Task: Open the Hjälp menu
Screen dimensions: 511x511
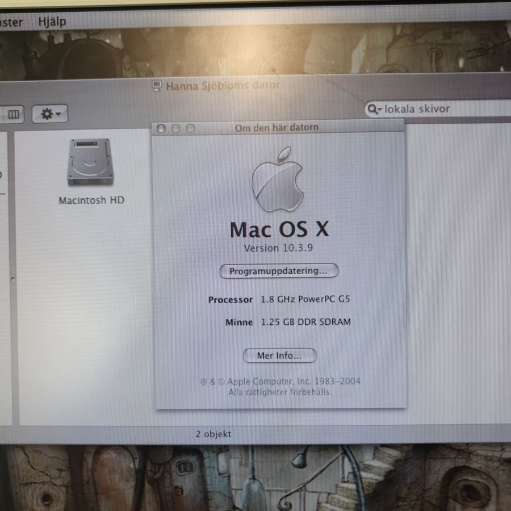Action: 52,22
